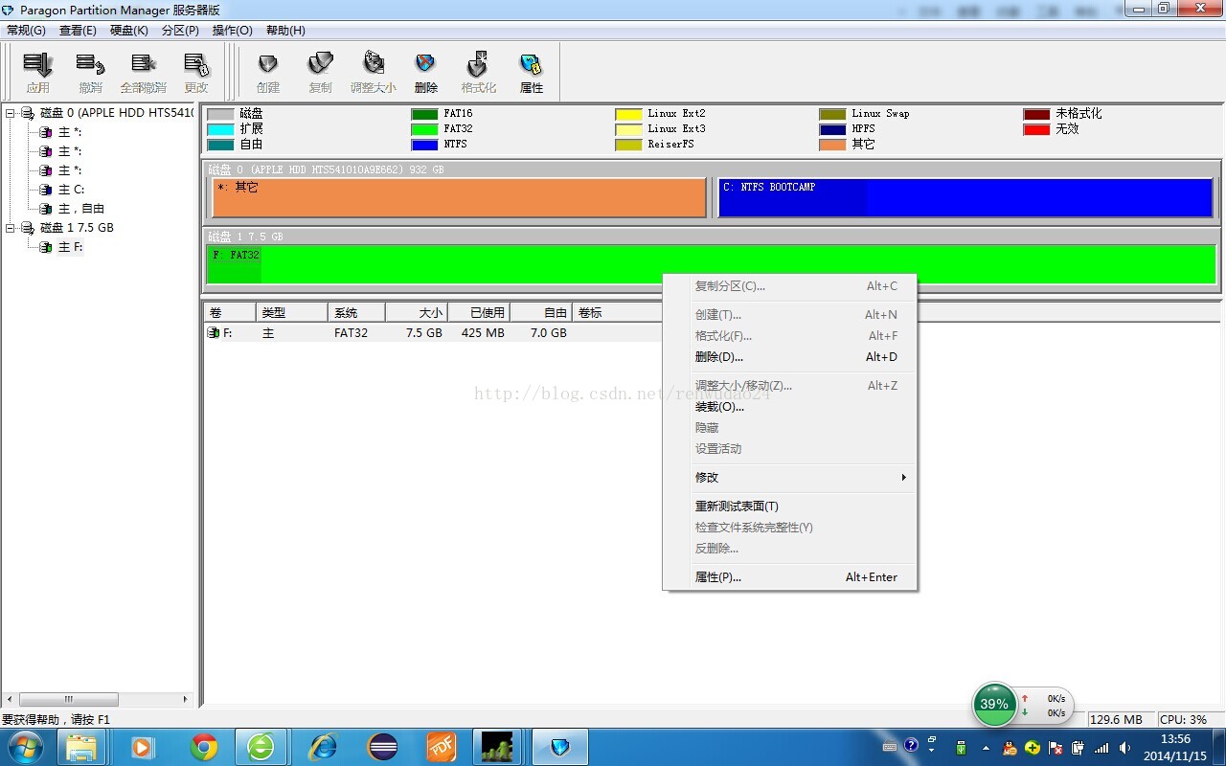Open the 常规(G) menu
This screenshot has width=1226, height=766.
coord(26,31)
